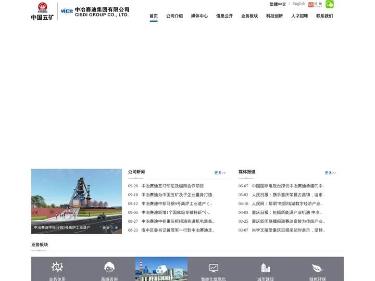Open the 业务板块 menu item

[249, 16]
